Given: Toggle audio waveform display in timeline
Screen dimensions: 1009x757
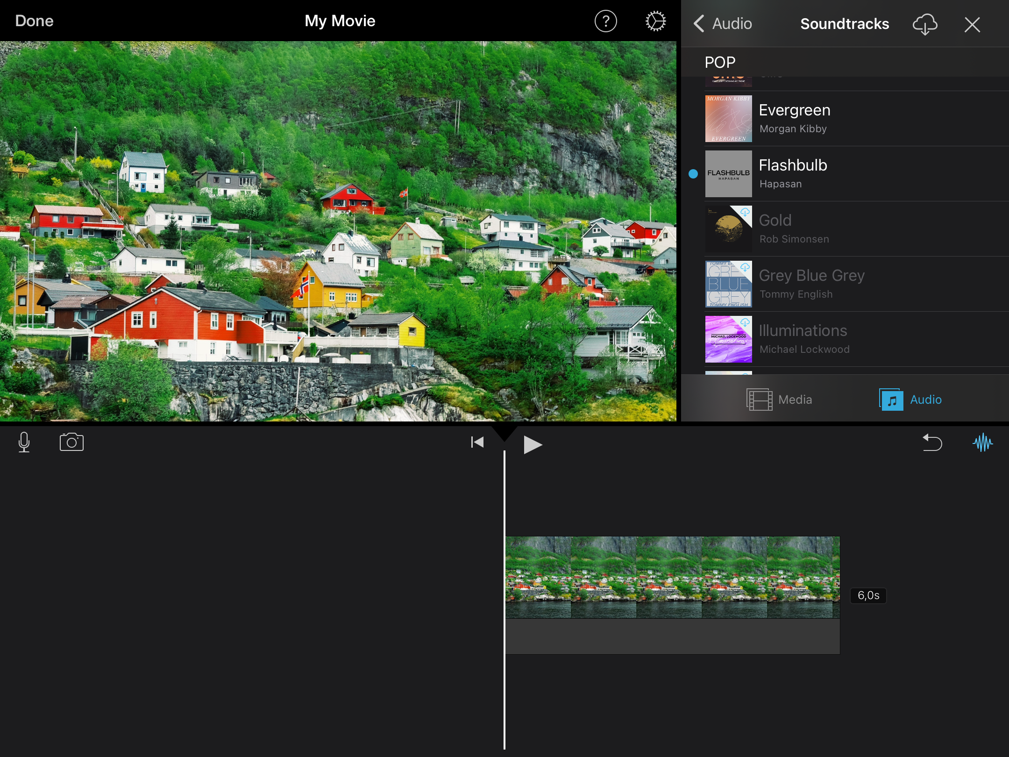Looking at the screenshot, I should click(x=983, y=443).
